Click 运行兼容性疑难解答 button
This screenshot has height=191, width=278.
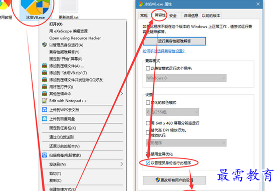click(174, 41)
